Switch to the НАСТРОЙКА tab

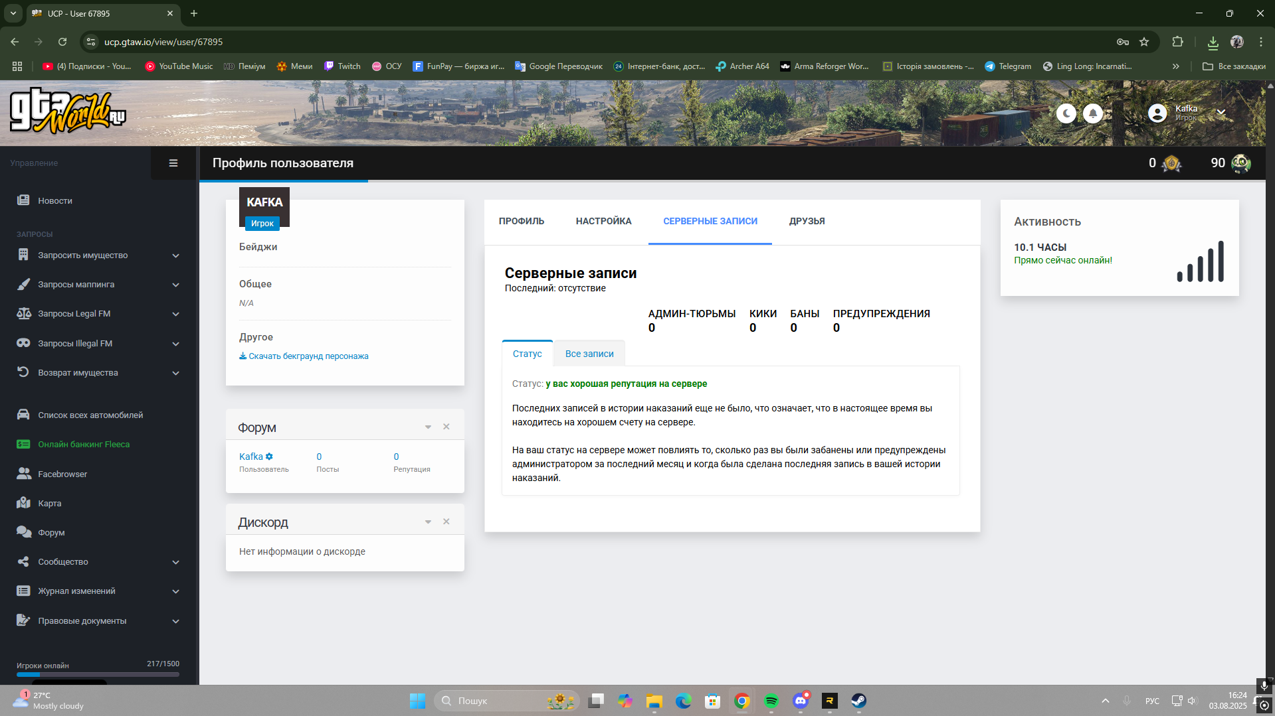click(x=604, y=222)
